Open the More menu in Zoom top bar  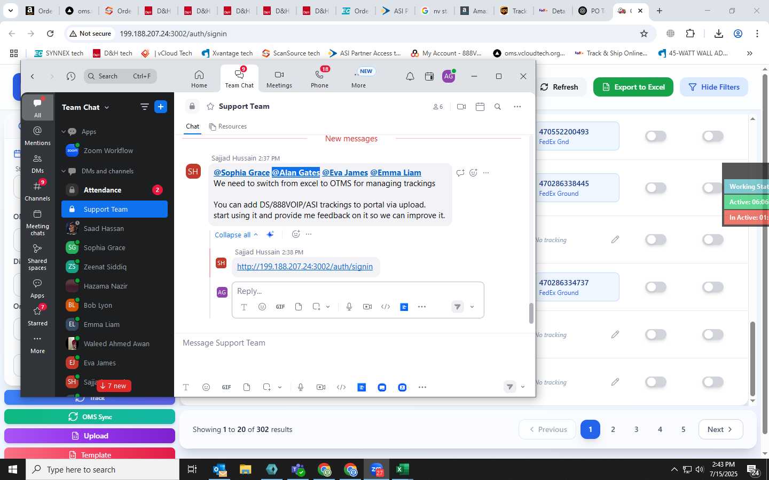[x=359, y=79]
